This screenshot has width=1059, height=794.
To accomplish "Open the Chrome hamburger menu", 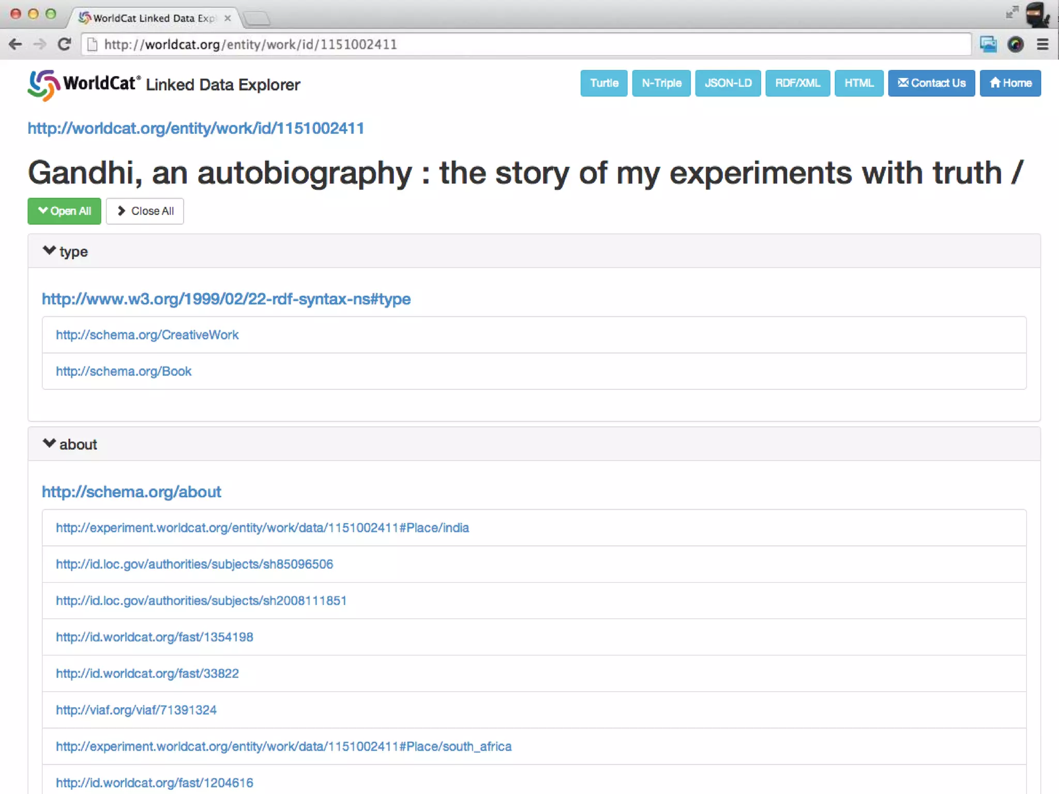I will click(x=1042, y=44).
